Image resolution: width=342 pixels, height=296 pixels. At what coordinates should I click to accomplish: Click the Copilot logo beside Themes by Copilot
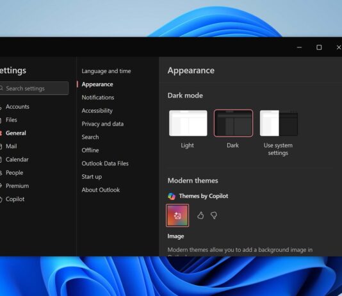(172, 196)
